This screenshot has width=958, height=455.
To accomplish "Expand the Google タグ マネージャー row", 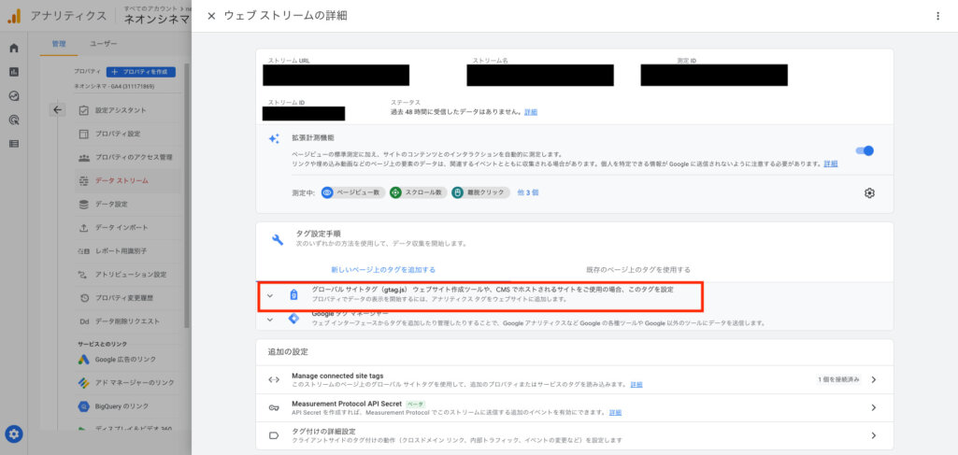I will click(x=574, y=319).
